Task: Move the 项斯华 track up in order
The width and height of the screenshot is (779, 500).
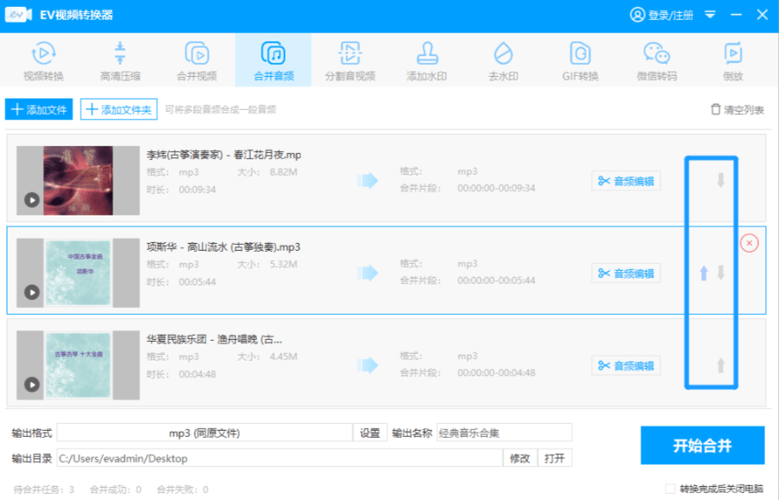Action: tap(705, 272)
